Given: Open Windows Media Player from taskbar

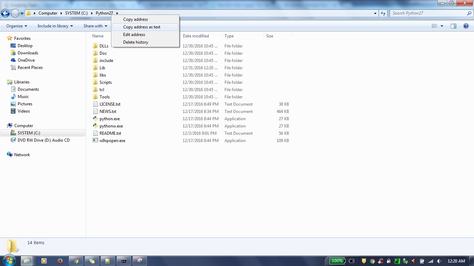Looking at the screenshot, I should 44,261.
